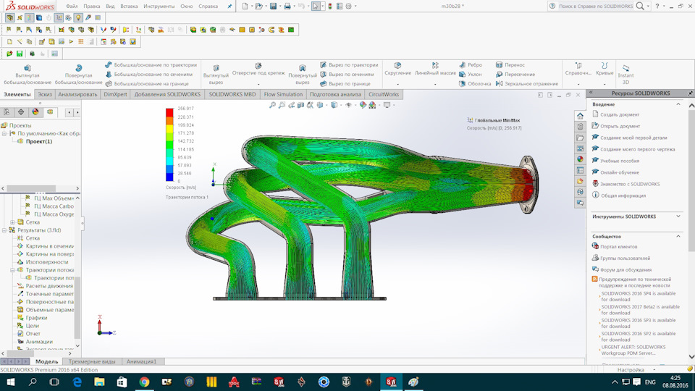Click the Save icon in the top toolbar

click(273, 6)
